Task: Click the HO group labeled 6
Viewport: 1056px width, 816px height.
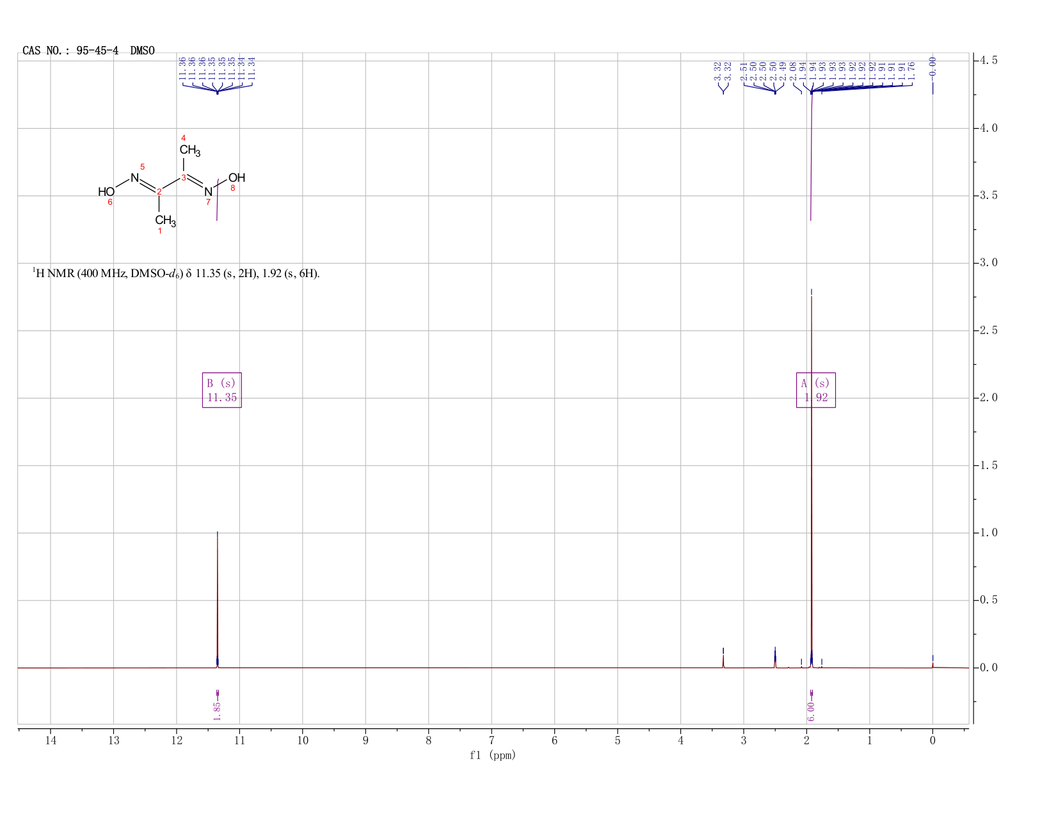Action: 106,192
